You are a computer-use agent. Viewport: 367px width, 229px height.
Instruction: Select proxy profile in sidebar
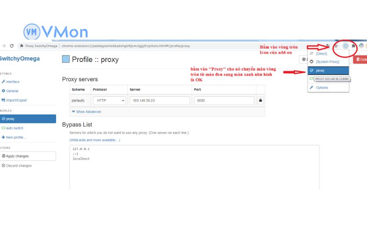[28, 119]
